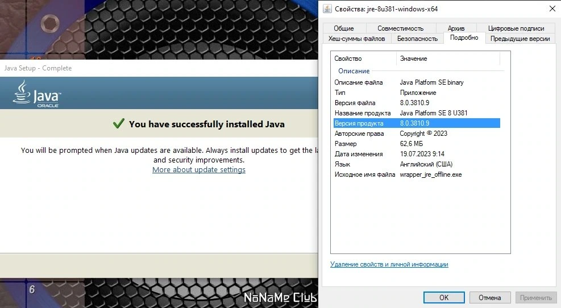The height and width of the screenshot is (308, 561).
Task: Select the Язык property row
Action: pyautogui.click(x=417, y=164)
